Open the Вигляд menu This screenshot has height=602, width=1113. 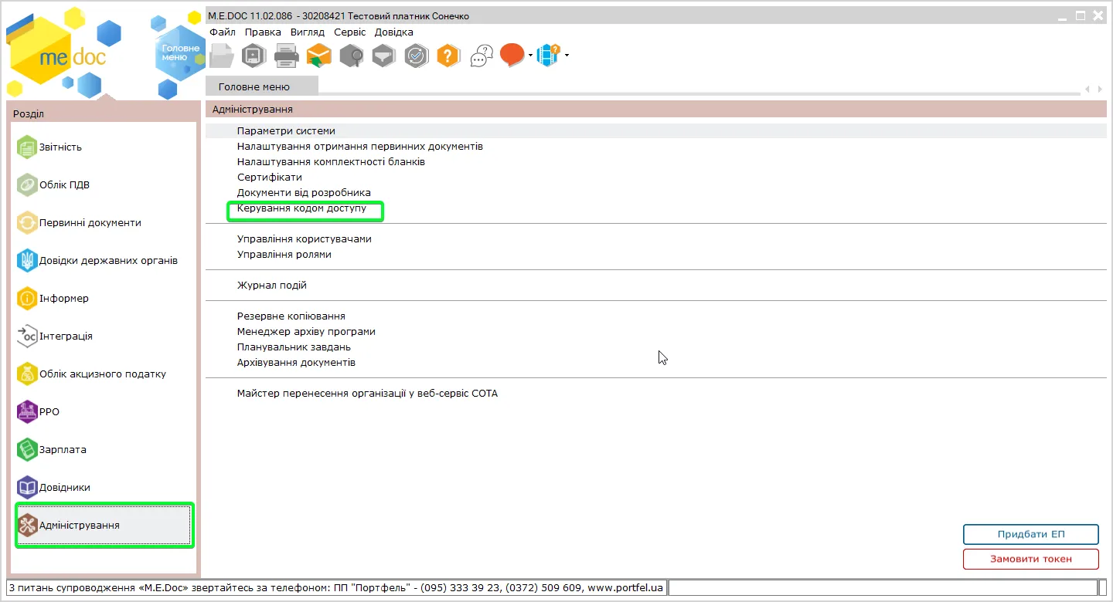[308, 32]
